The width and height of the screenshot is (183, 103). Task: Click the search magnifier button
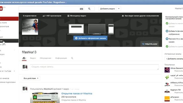(x=89, y=9)
